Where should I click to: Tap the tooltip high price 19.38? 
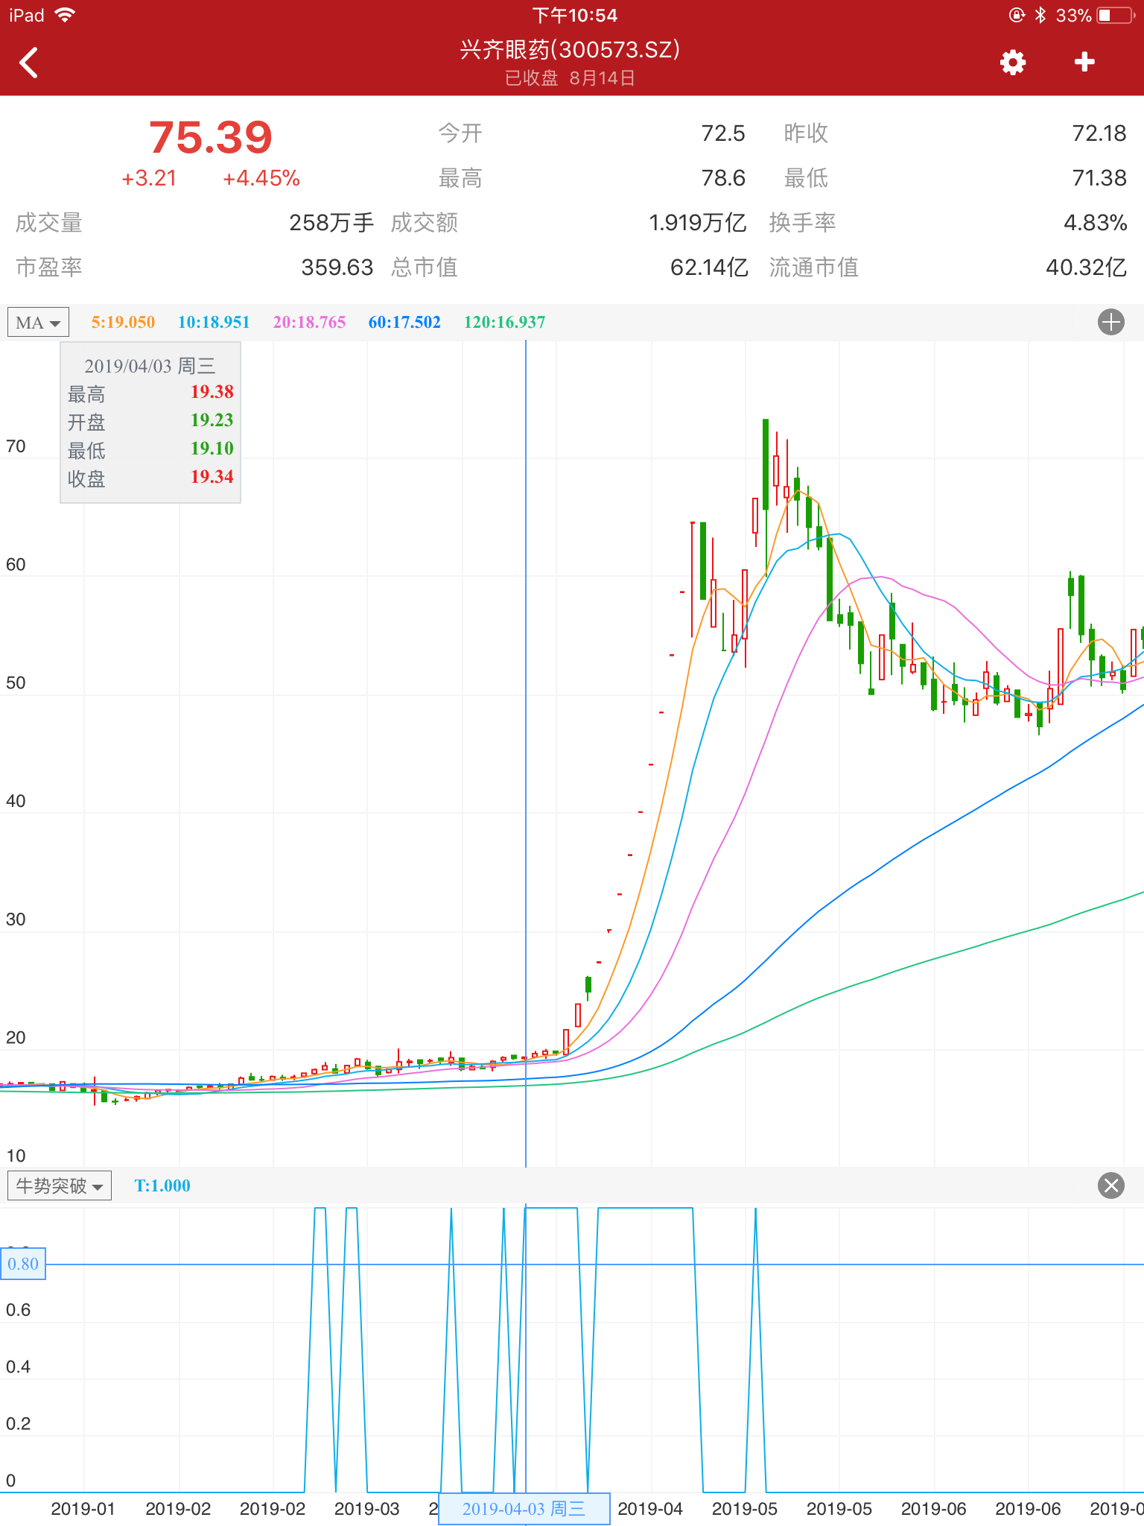tap(212, 392)
